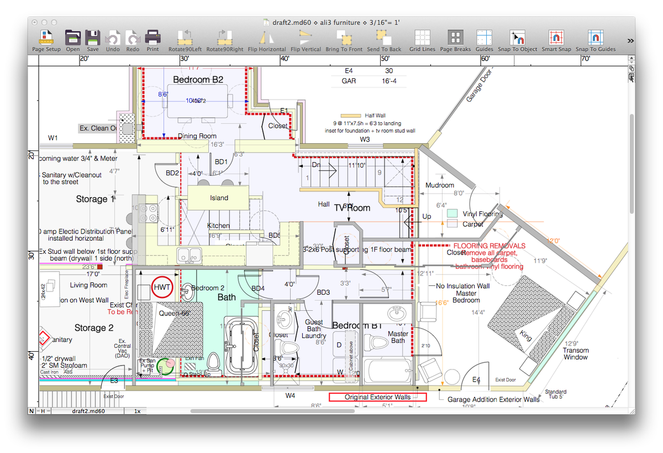Screen dimensions: 663x453
Task: Select the Garage Addition Exterior Walls label
Action: point(493,399)
